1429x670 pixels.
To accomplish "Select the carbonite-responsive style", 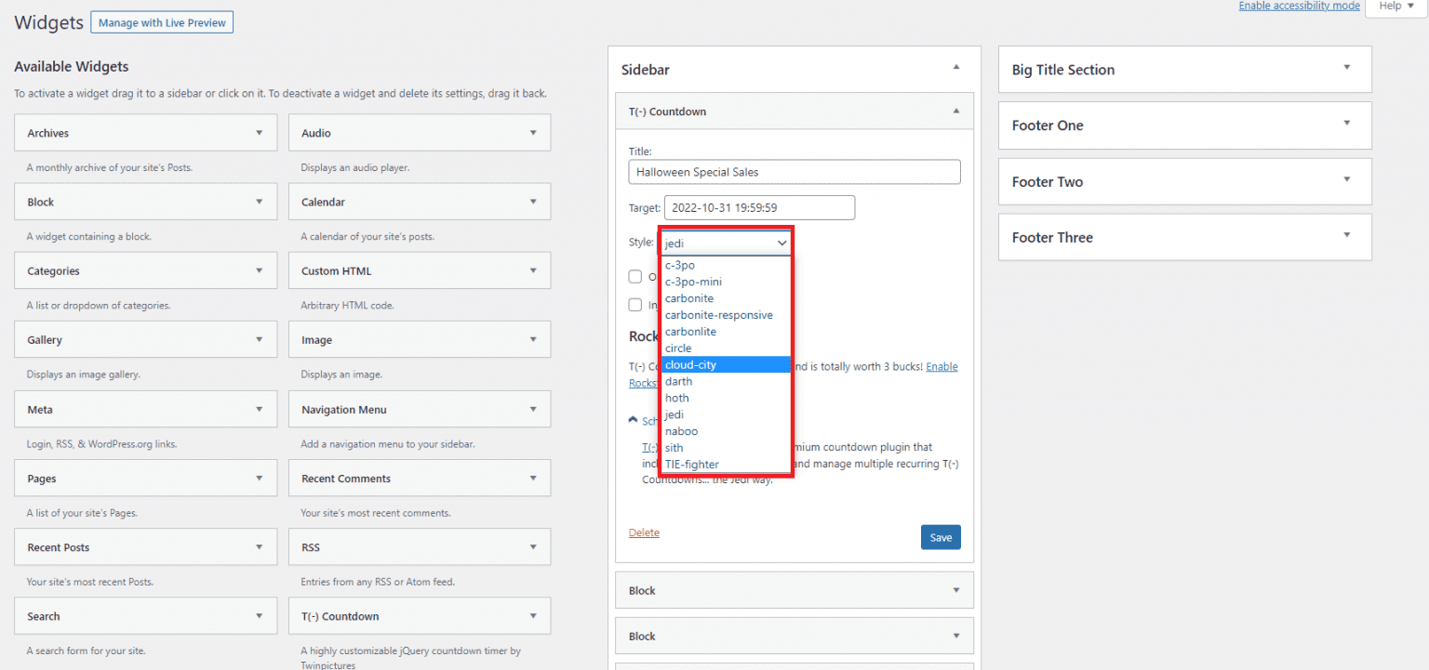I will tap(718, 314).
